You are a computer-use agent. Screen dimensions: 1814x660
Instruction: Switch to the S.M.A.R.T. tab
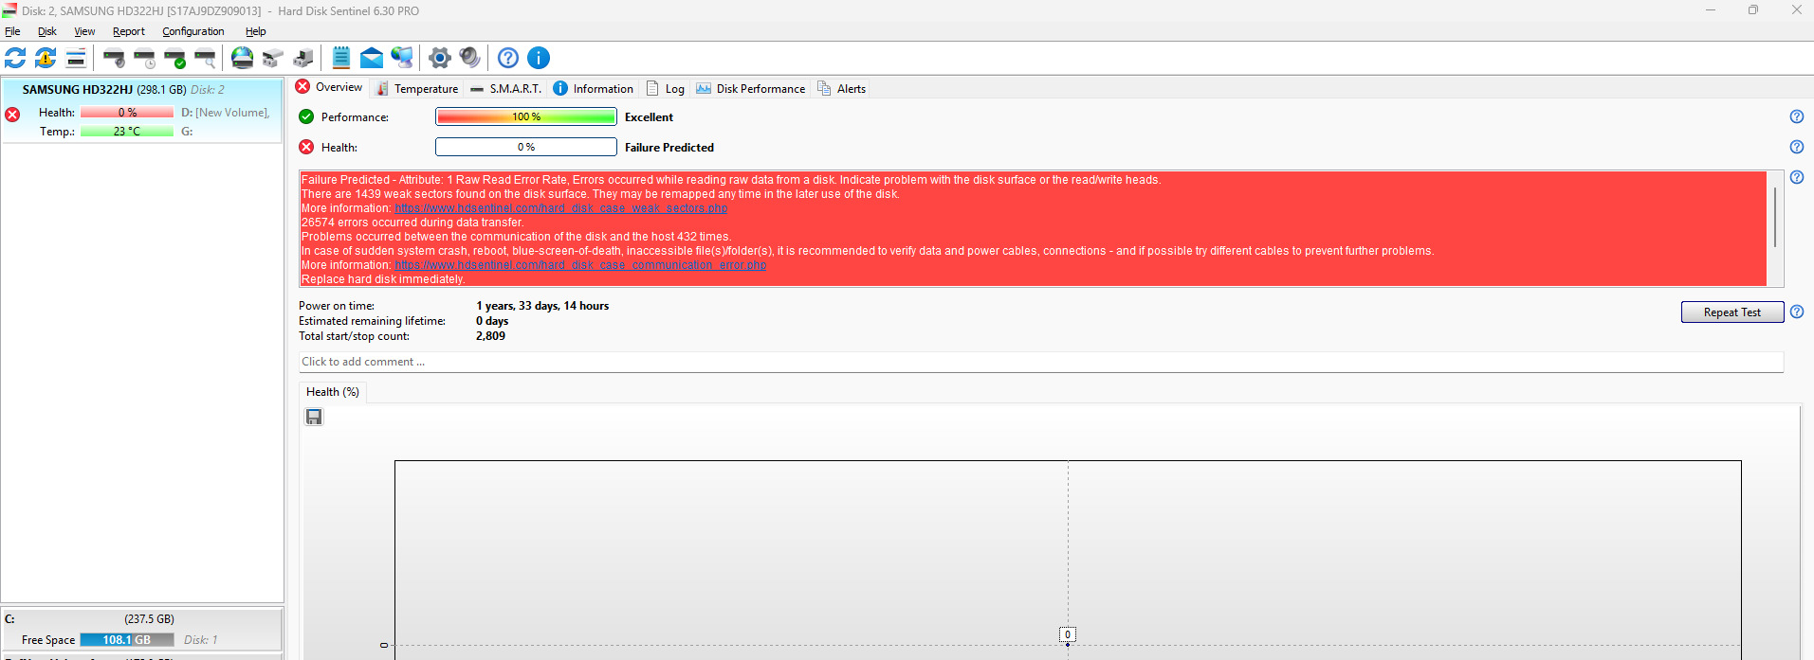click(506, 88)
